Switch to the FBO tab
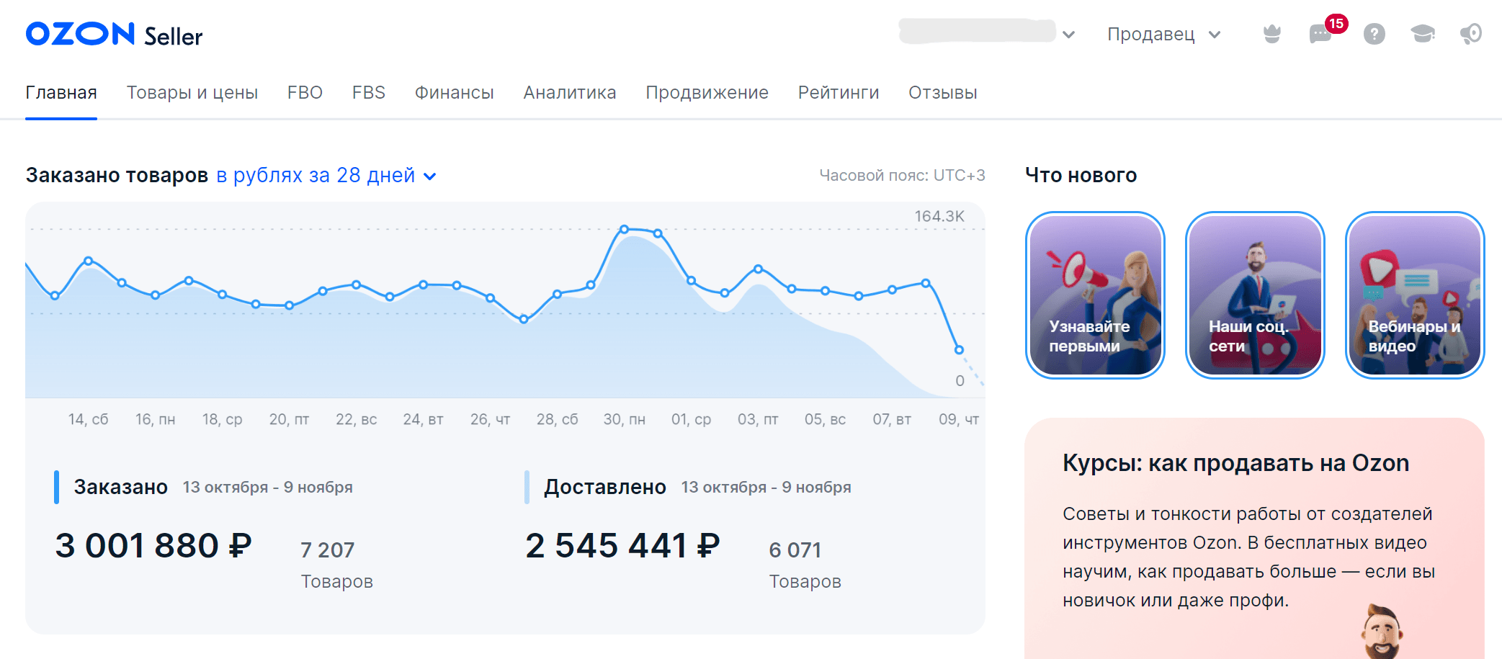The image size is (1502, 659). click(x=305, y=93)
